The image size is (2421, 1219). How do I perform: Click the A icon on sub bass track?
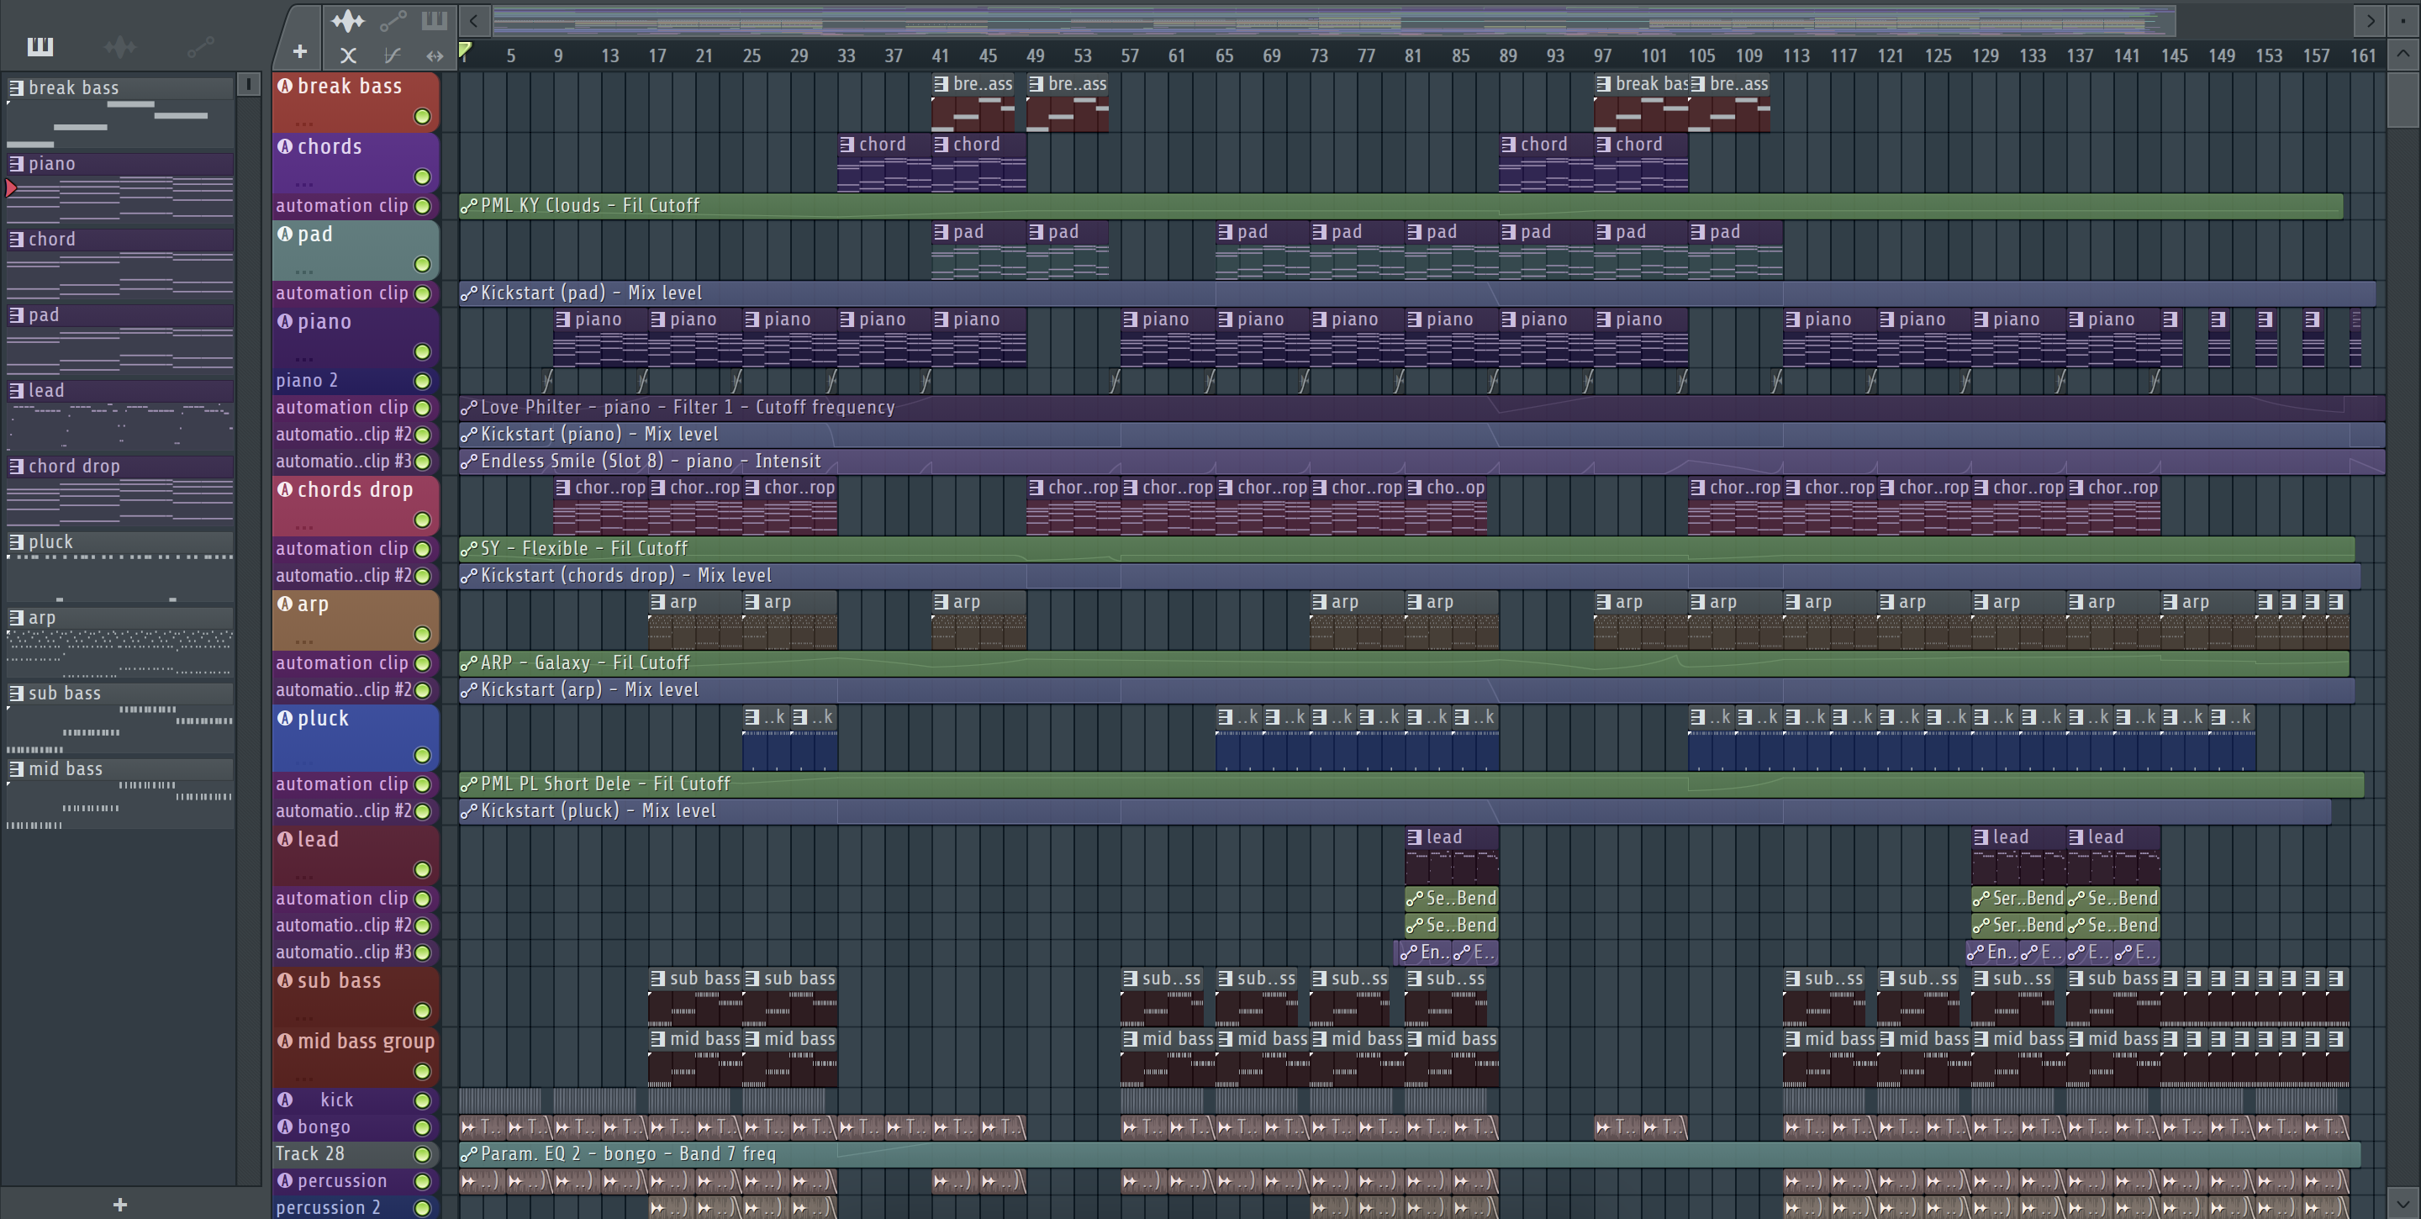(285, 979)
